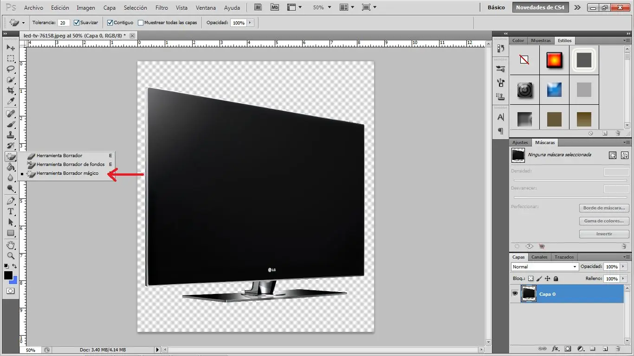Switch to the Canales tab
Image resolution: width=634 pixels, height=356 pixels.
coord(539,257)
